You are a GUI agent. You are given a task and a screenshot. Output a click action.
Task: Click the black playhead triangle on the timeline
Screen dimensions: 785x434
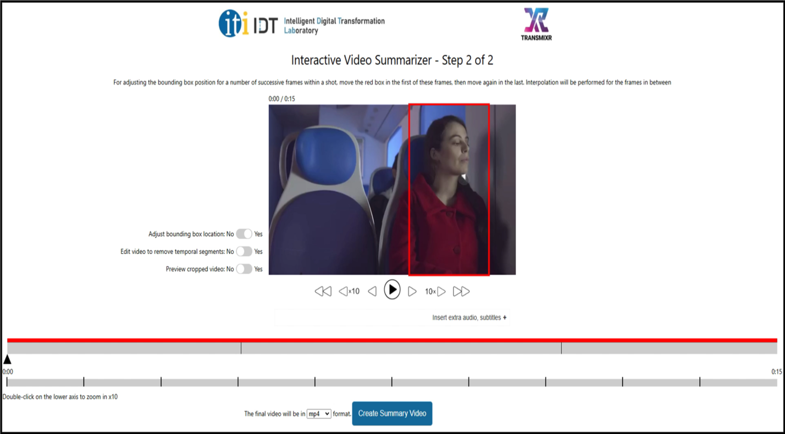[x=7, y=359]
